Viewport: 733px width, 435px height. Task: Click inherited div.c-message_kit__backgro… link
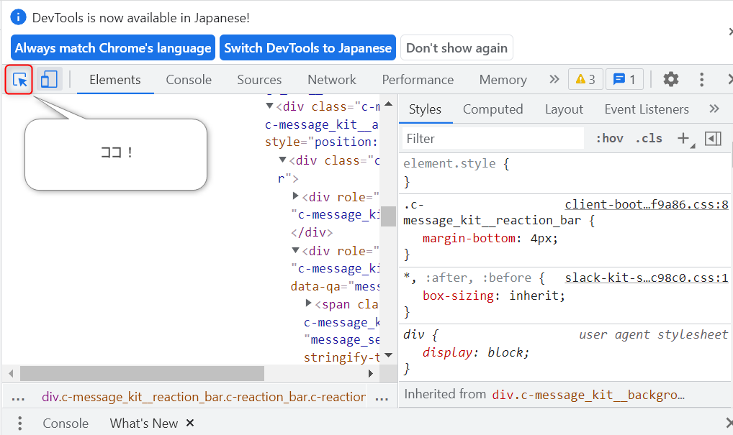588,395
